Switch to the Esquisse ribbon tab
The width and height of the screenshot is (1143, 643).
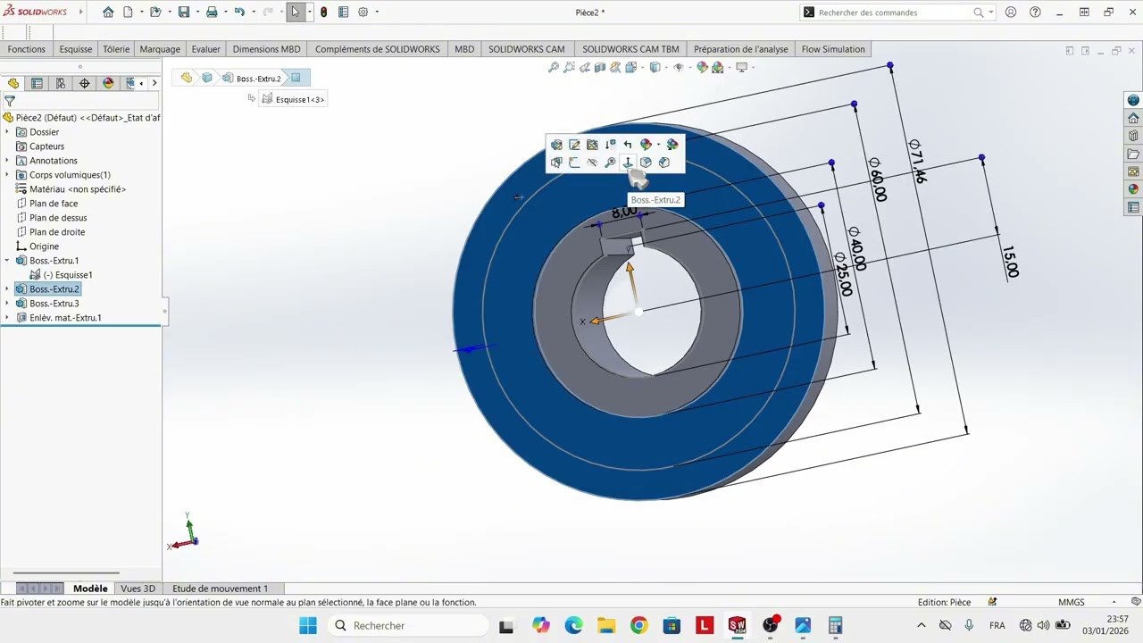(76, 49)
